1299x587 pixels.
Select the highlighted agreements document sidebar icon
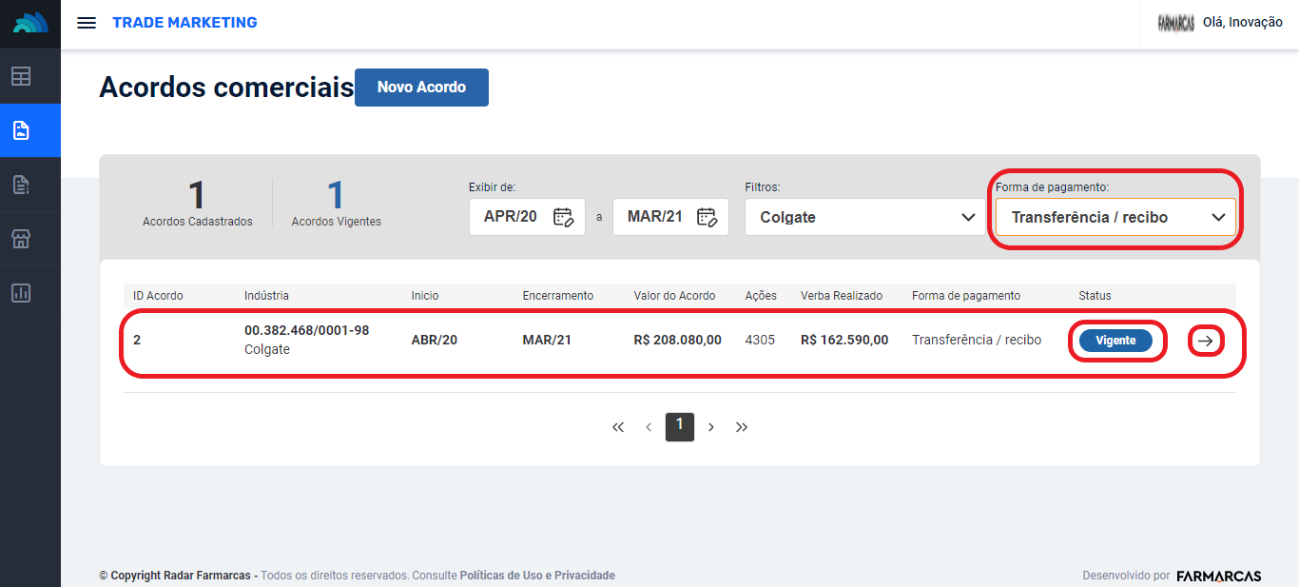point(21,130)
